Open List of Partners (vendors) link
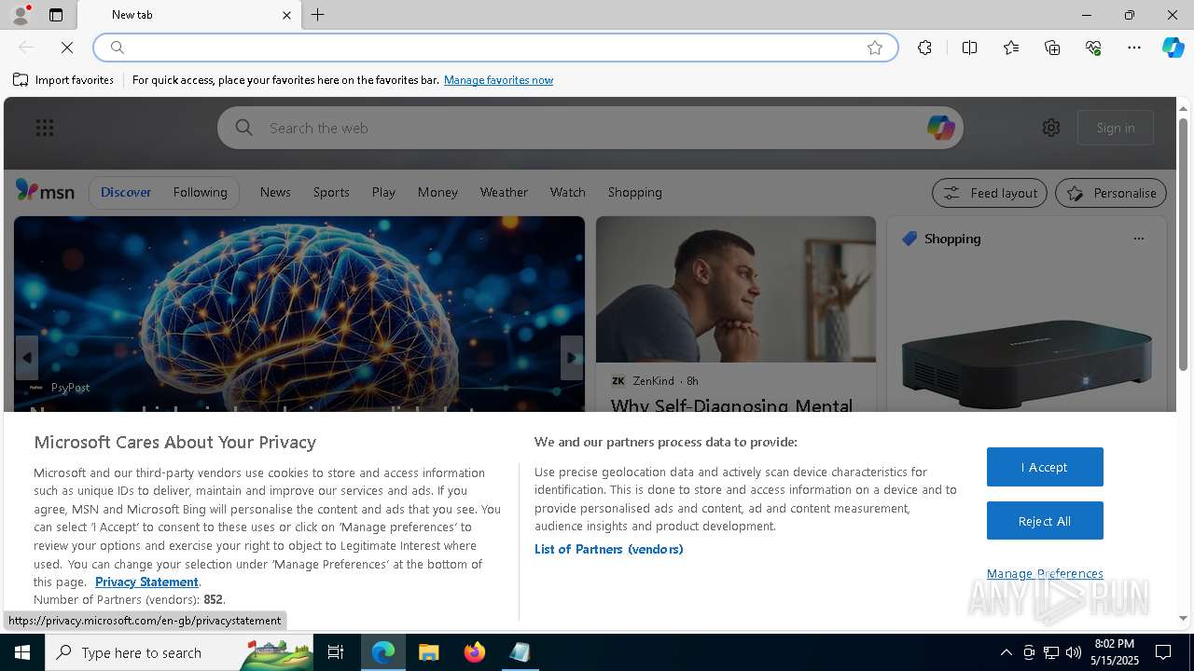Image resolution: width=1194 pixels, height=671 pixels. coord(609,549)
